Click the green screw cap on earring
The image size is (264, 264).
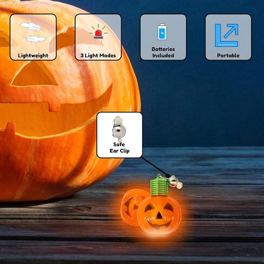159,186
